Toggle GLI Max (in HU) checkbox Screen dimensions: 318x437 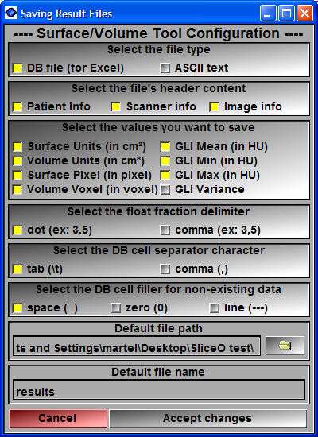[x=165, y=176]
